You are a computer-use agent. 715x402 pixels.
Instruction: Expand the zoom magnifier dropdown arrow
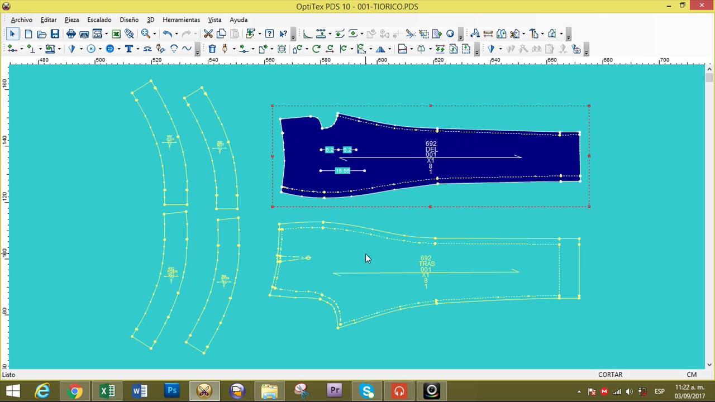point(155,34)
